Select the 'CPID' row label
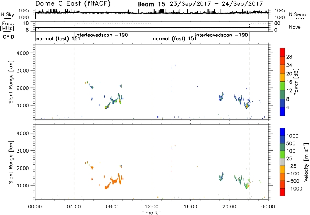 pyautogui.click(x=9, y=37)
